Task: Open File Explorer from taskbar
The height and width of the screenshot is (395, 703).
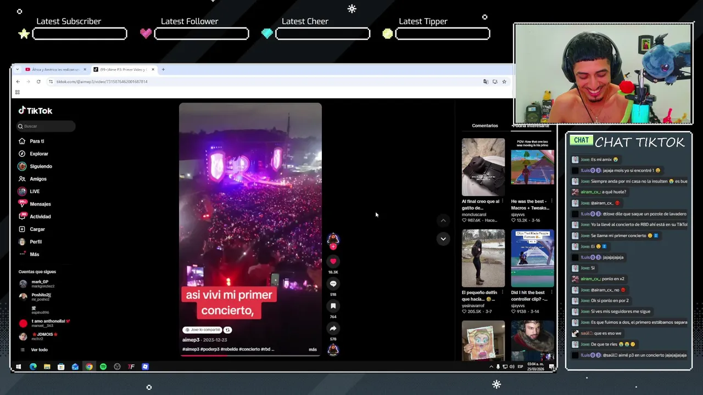Action: (47, 367)
